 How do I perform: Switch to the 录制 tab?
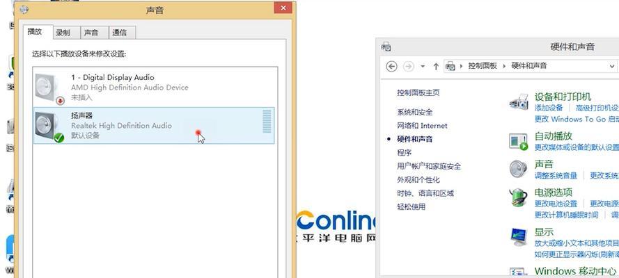click(66, 33)
